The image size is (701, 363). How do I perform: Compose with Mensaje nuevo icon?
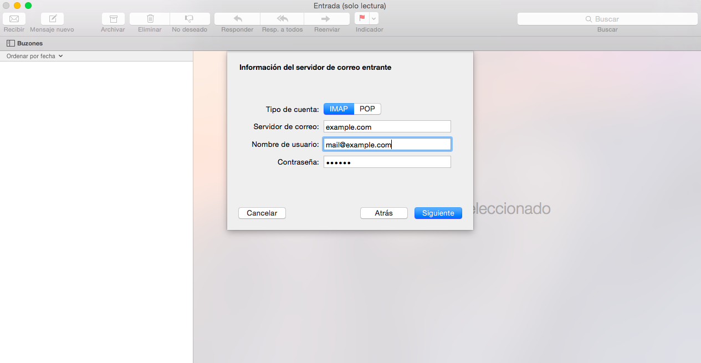coord(52,18)
